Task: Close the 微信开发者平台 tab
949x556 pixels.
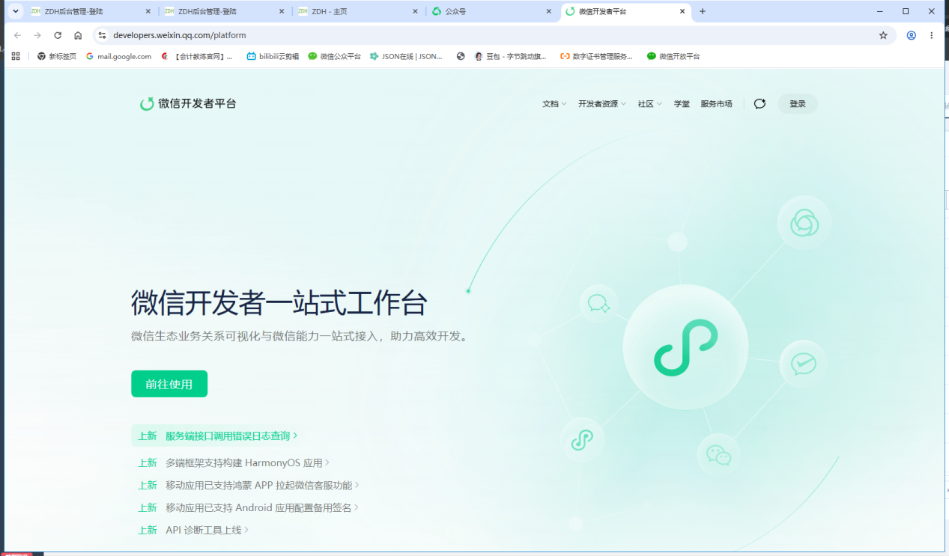Action: (682, 11)
